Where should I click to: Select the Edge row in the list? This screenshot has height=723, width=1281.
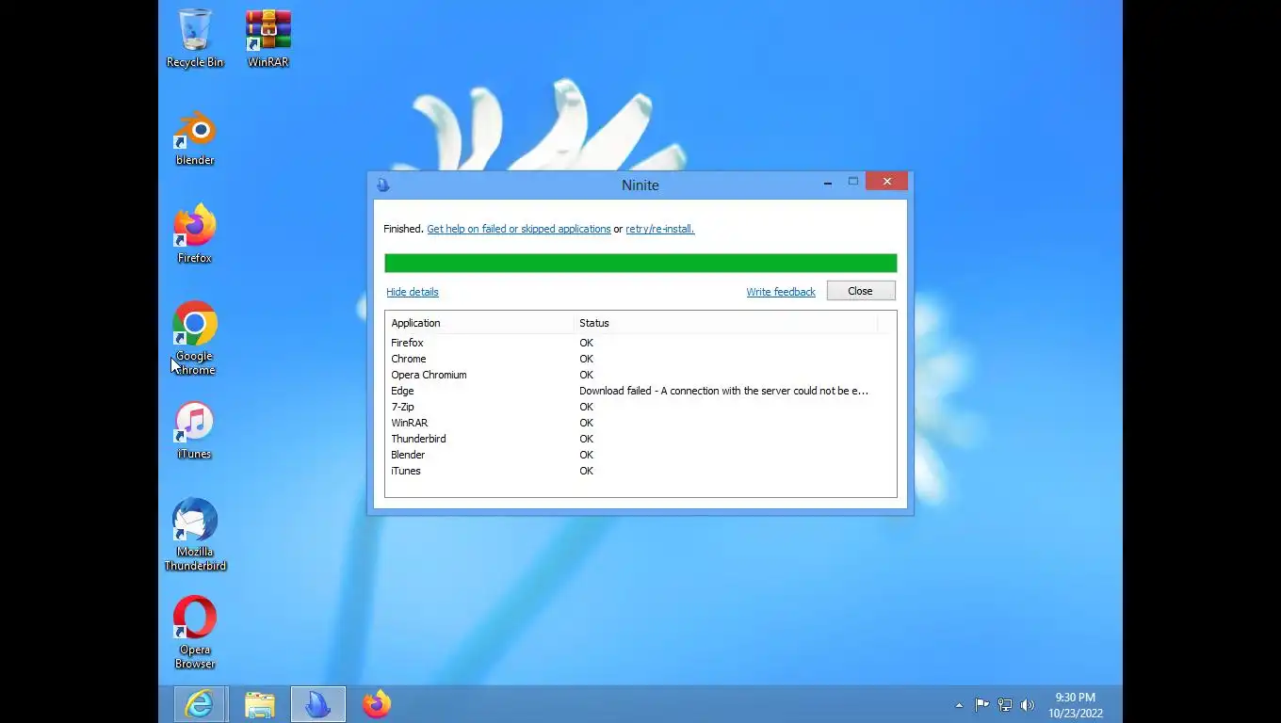coord(640,391)
